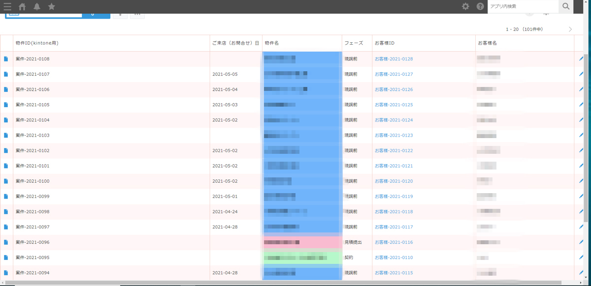Open the bookmarks star icon
This screenshot has height=286, width=591.
[x=51, y=6]
